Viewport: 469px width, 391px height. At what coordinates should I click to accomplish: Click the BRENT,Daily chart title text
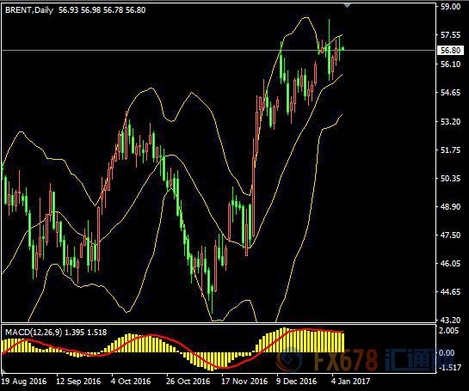click(x=29, y=10)
